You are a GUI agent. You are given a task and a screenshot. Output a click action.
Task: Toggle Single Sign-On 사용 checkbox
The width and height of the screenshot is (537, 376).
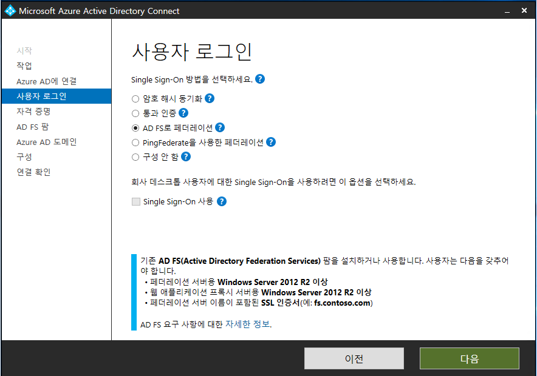pos(136,202)
